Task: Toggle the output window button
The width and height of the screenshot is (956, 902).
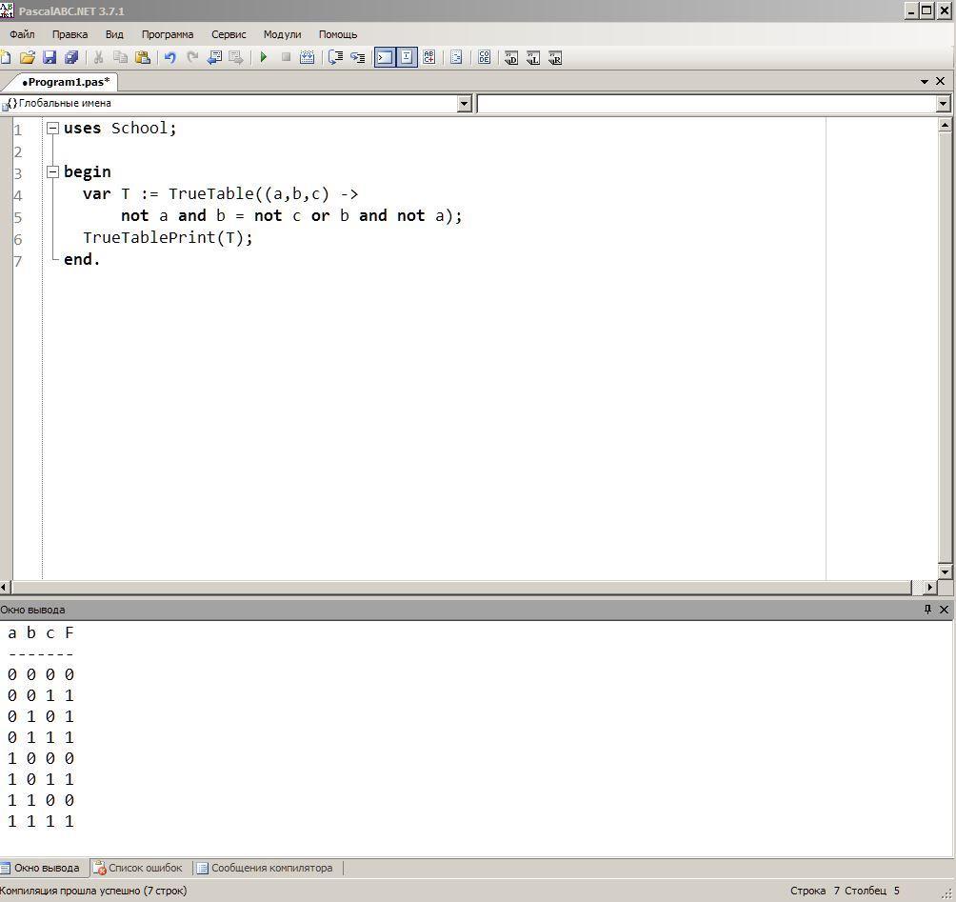Action: pos(385,58)
